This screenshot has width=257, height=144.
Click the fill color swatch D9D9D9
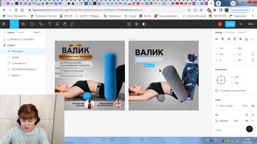216,121
